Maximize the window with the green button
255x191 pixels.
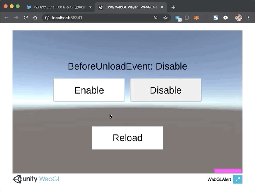[x=18, y=6]
